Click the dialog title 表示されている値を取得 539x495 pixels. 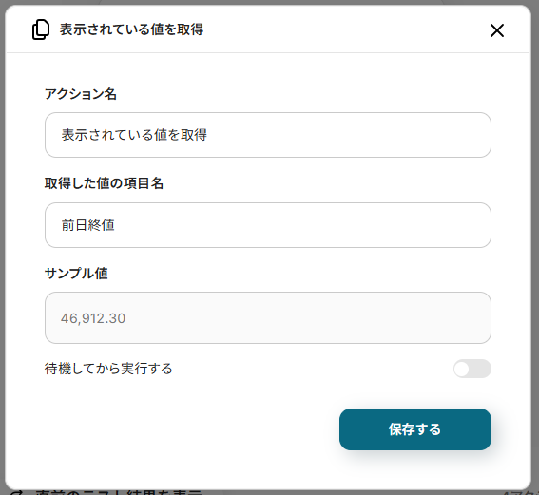point(131,29)
